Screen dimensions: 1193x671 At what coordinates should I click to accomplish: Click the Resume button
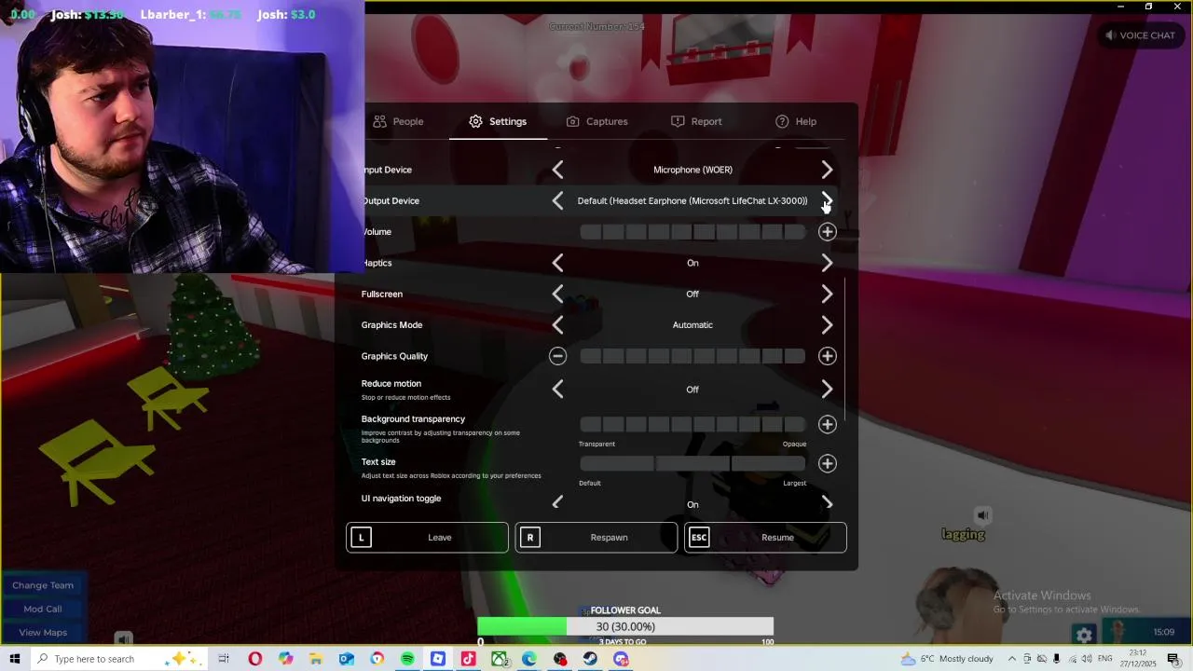click(765, 537)
